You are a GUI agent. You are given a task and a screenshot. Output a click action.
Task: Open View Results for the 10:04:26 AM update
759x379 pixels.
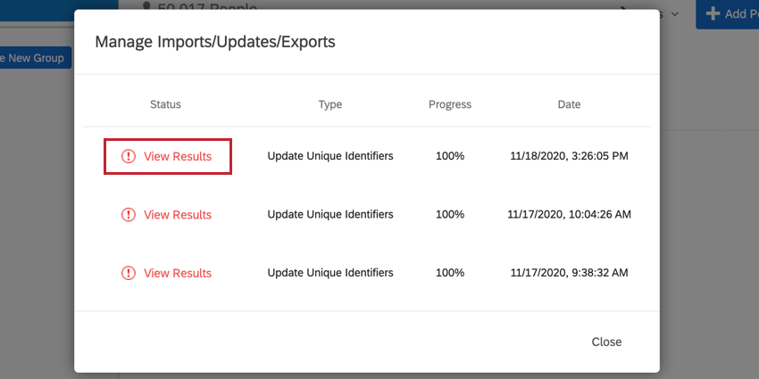(178, 215)
